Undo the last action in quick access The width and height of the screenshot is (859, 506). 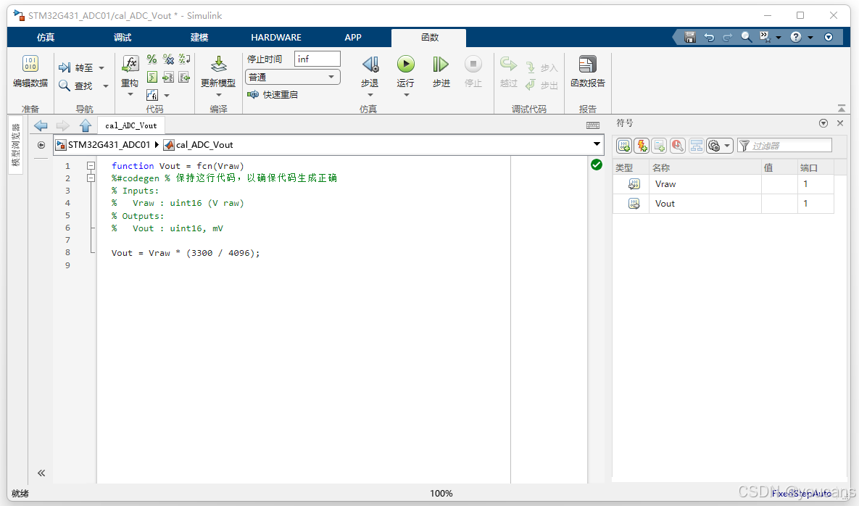709,37
